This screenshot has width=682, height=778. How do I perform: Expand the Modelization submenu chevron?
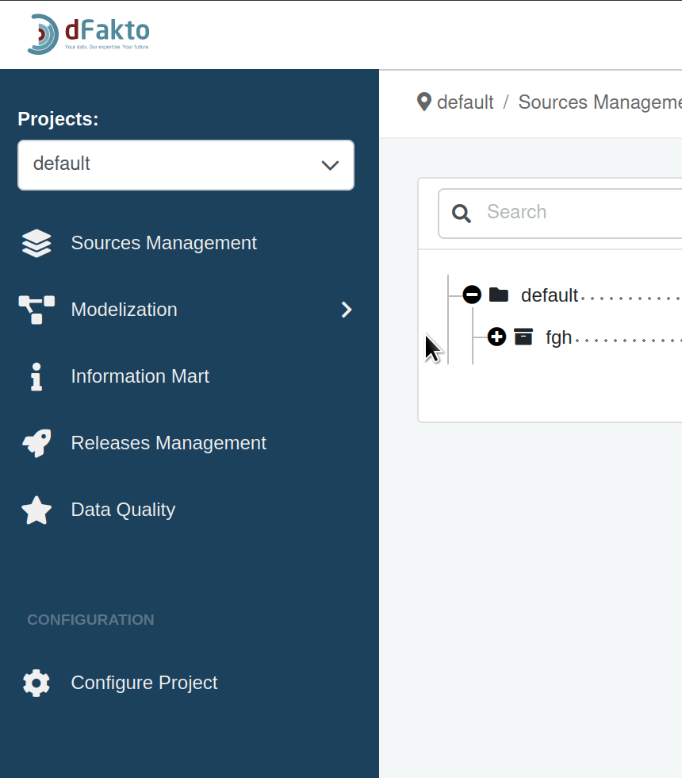(347, 310)
